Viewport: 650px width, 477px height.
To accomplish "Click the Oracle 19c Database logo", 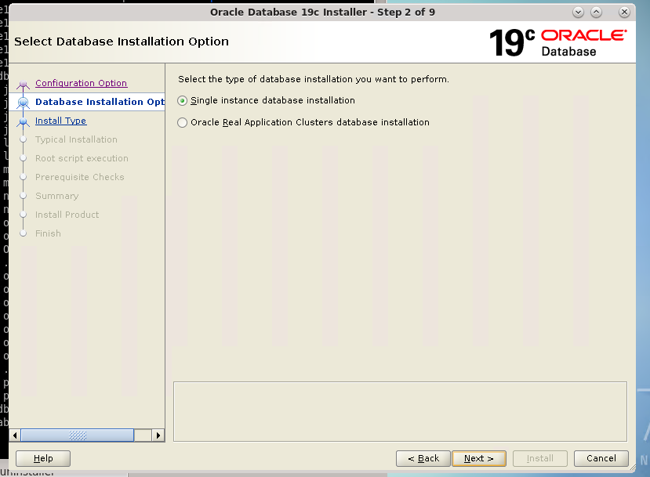I will 558,42.
